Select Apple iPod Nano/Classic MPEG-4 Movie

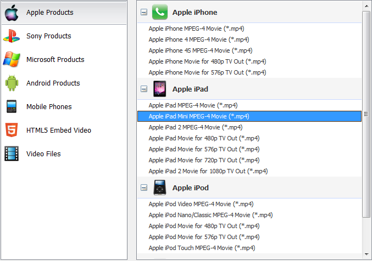249,215
